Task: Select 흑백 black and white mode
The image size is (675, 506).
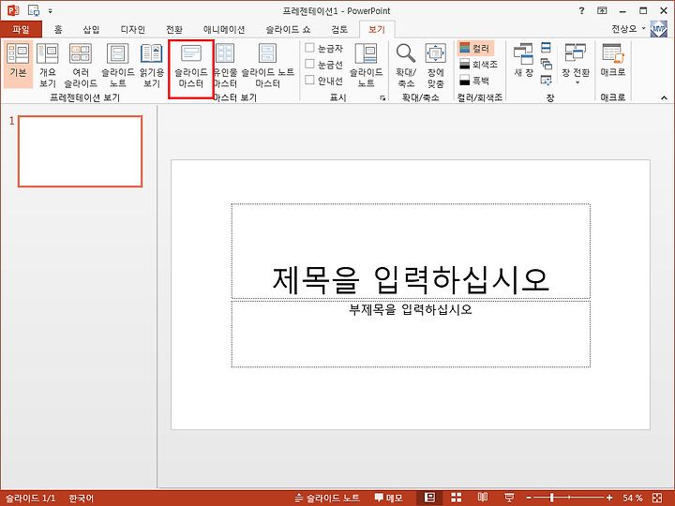Action: click(x=474, y=81)
